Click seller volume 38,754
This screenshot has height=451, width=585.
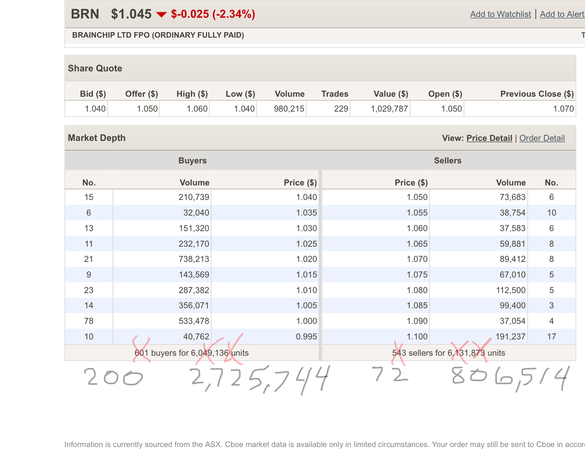tap(513, 213)
